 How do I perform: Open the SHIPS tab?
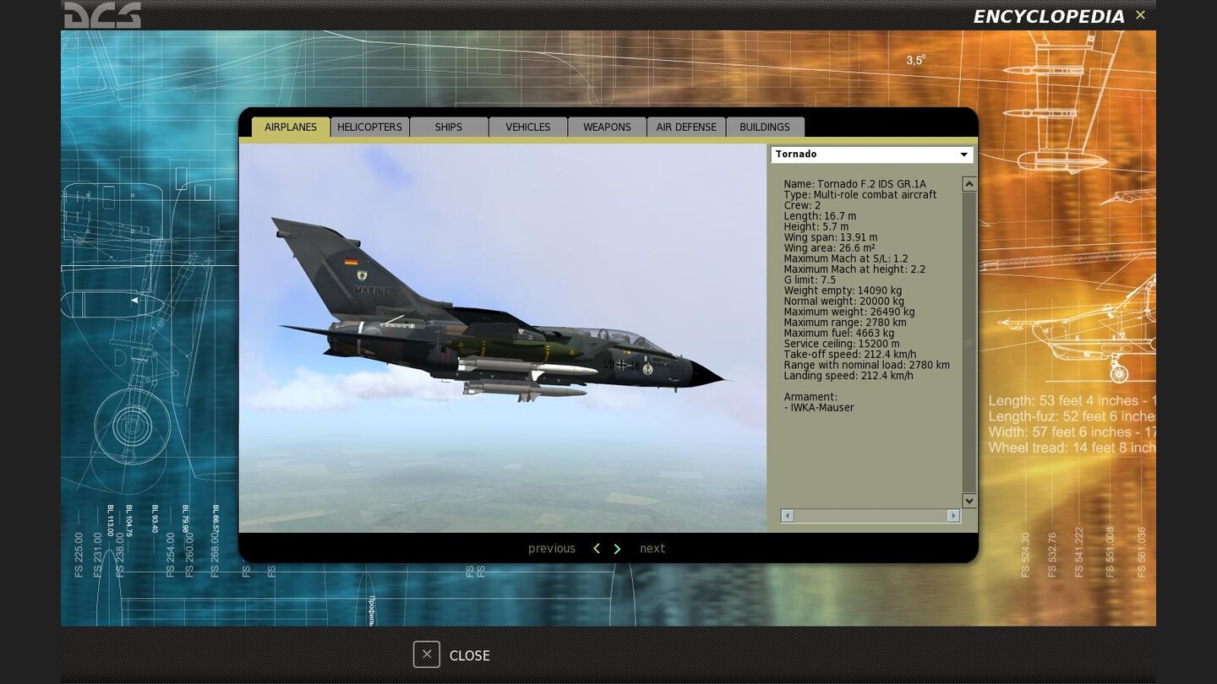click(449, 127)
